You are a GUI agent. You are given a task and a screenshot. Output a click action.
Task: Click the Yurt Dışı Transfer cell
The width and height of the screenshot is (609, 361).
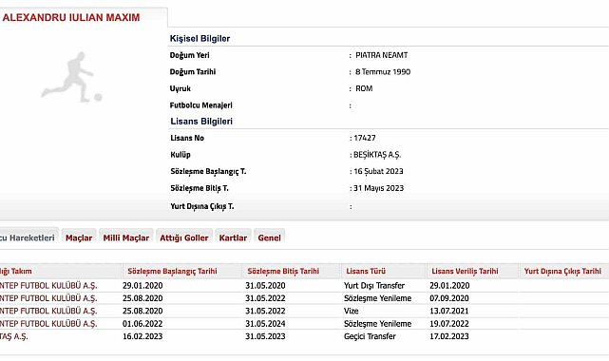point(374,286)
